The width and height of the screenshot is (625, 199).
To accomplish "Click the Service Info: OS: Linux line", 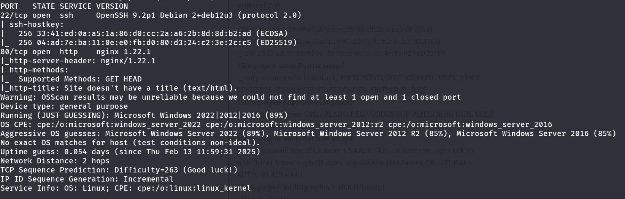I will pyautogui.click(x=126, y=188).
